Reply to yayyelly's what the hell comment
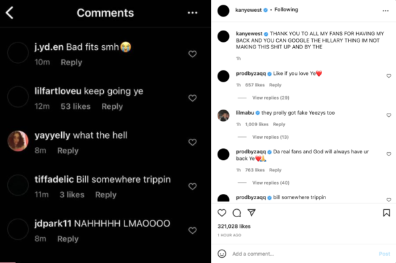396x263 pixels. coord(68,151)
